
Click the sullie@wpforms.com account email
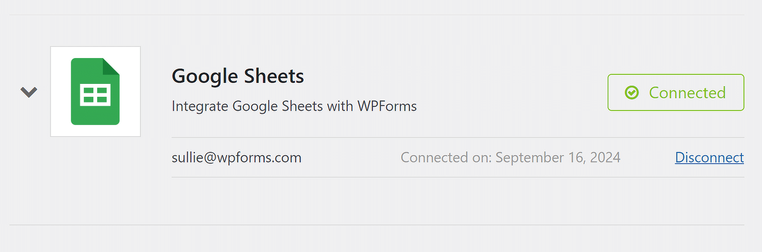[236, 157]
